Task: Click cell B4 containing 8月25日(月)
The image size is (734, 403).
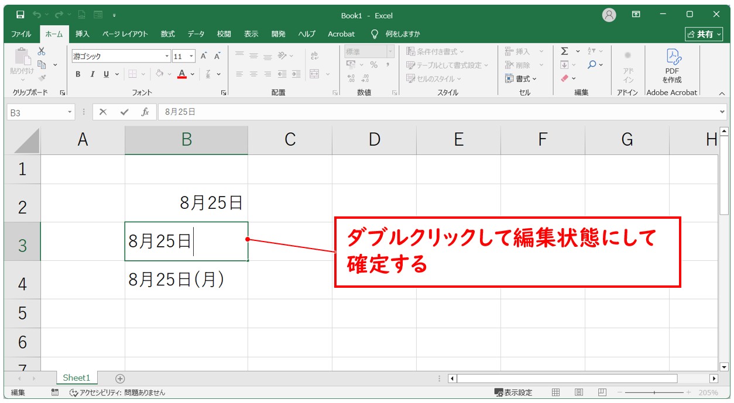Action: (186, 280)
